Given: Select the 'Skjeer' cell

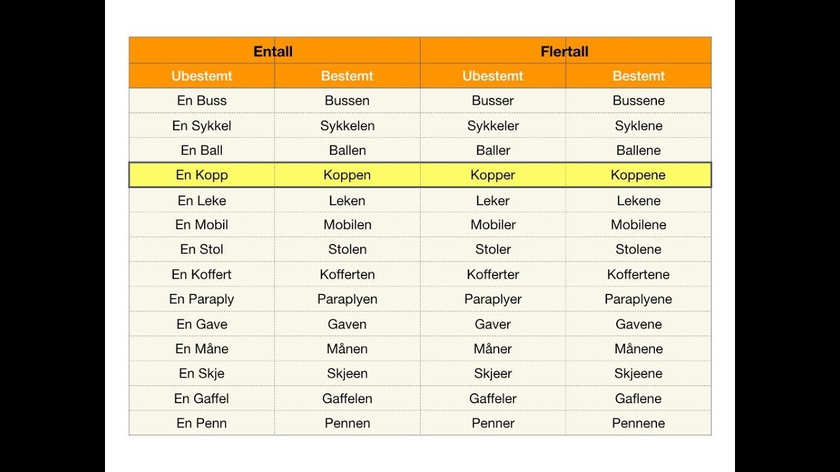Looking at the screenshot, I should coord(493,374).
